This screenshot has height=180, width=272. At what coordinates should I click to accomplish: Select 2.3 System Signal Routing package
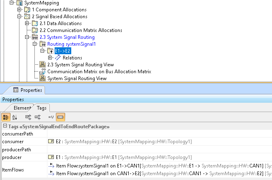[x=67, y=37]
